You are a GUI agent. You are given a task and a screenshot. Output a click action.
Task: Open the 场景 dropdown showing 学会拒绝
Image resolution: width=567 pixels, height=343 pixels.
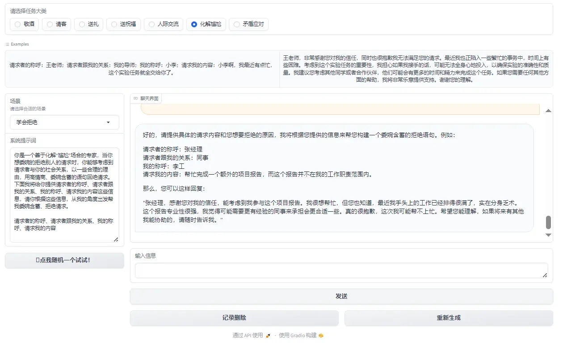(64, 122)
